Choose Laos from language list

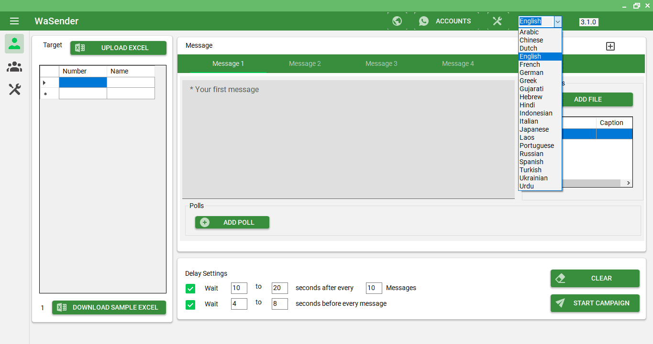[540, 137]
